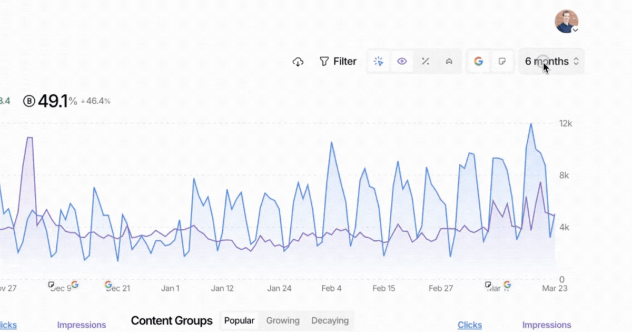Open the Filter options
Image resolution: width=632 pixels, height=332 pixels.
coord(338,62)
